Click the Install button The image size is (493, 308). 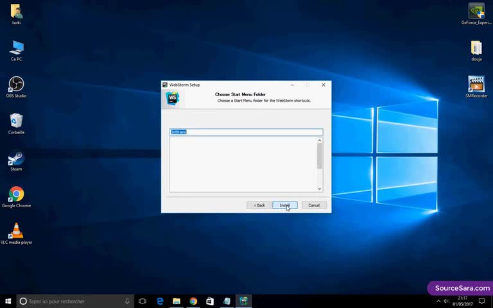coord(285,205)
